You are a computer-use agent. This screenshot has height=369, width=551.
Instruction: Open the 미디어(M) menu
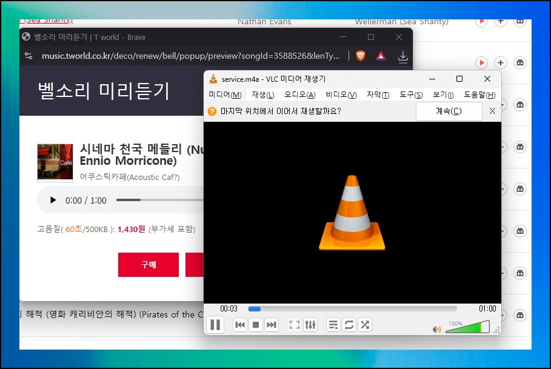(x=225, y=95)
